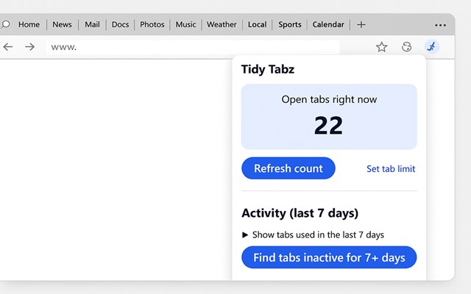Switch to the Calendar tab

pos(328,24)
